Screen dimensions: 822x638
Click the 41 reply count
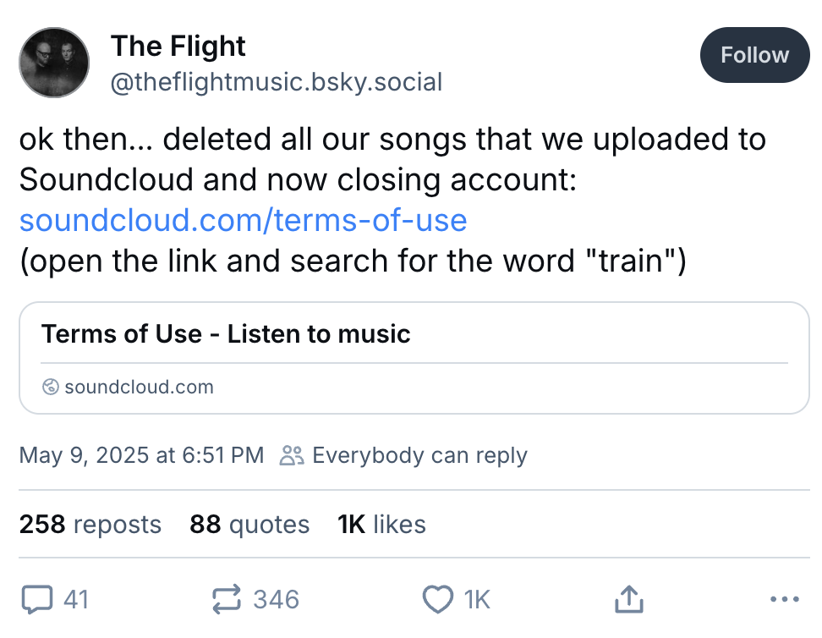coord(76,600)
